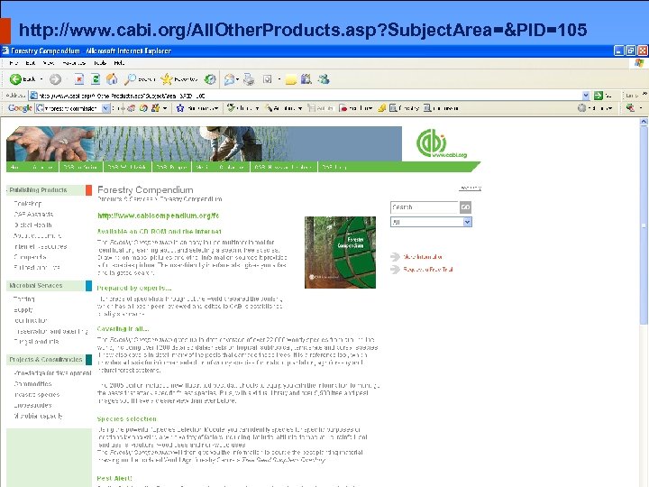This screenshot has height=487, width=649.
Task: Expand the Bookmarks dropdown on the Google toolbar
Action: pos(217,108)
